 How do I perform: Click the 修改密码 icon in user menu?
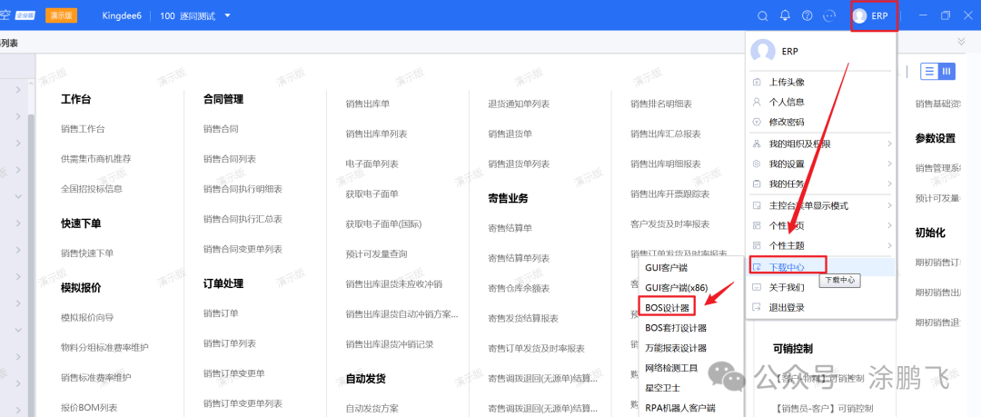point(757,122)
